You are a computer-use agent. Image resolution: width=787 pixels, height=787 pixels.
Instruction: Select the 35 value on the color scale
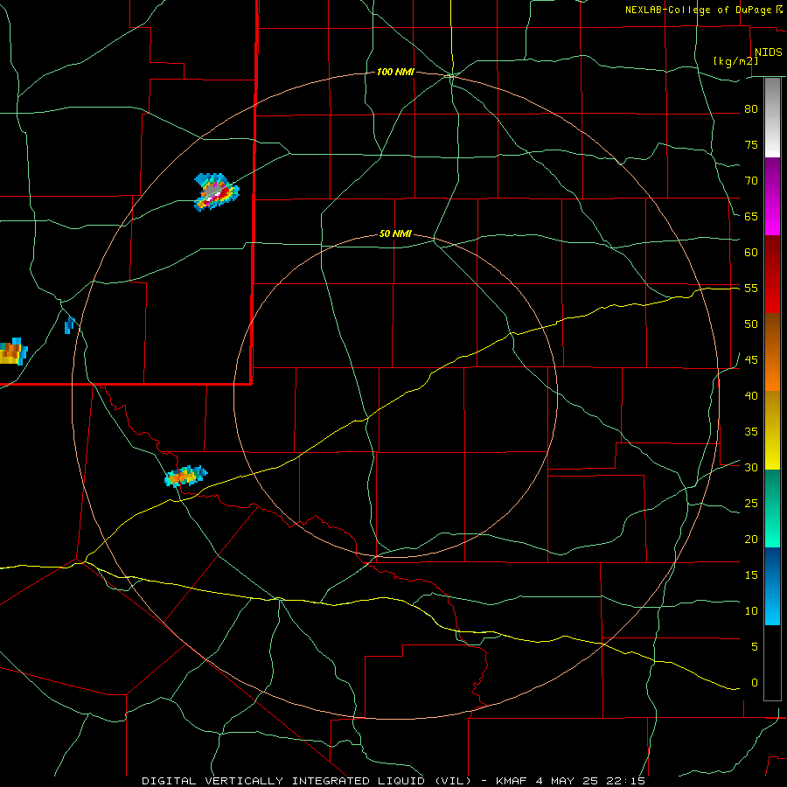(751, 432)
